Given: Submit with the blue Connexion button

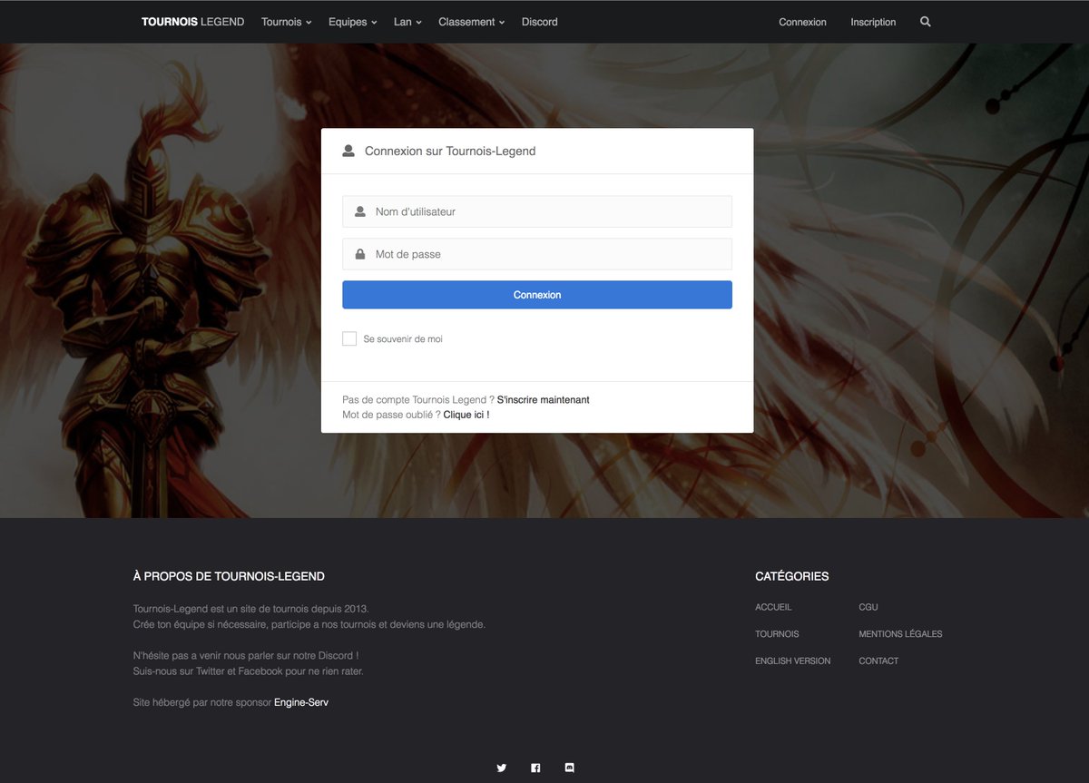Looking at the screenshot, I should (x=537, y=295).
